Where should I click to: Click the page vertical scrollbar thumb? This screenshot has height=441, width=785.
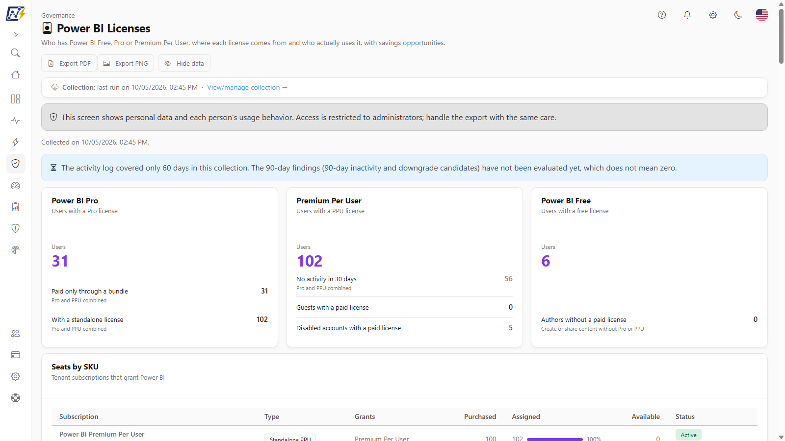[781, 36]
